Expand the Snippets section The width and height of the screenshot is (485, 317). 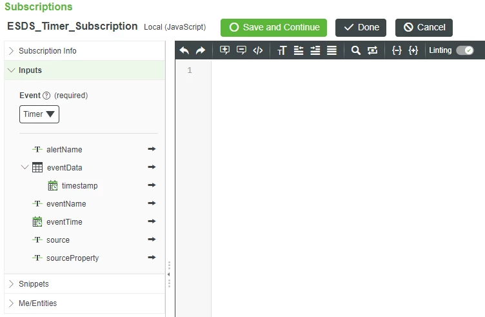(84, 284)
